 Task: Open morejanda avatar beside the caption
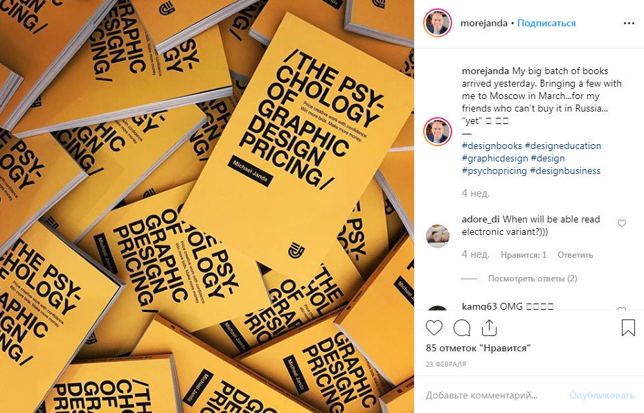click(x=438, y=132)
